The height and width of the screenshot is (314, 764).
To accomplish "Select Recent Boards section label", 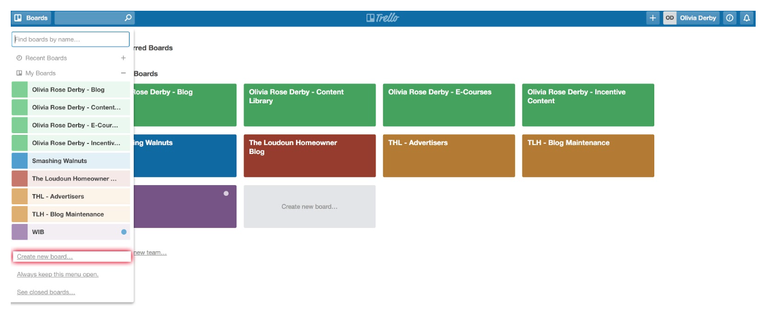I will [46, 58].
